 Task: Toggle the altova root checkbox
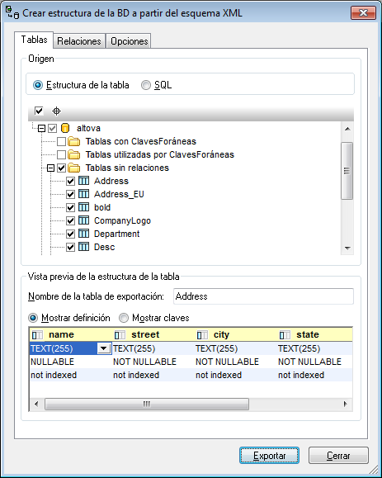[53, 128]
